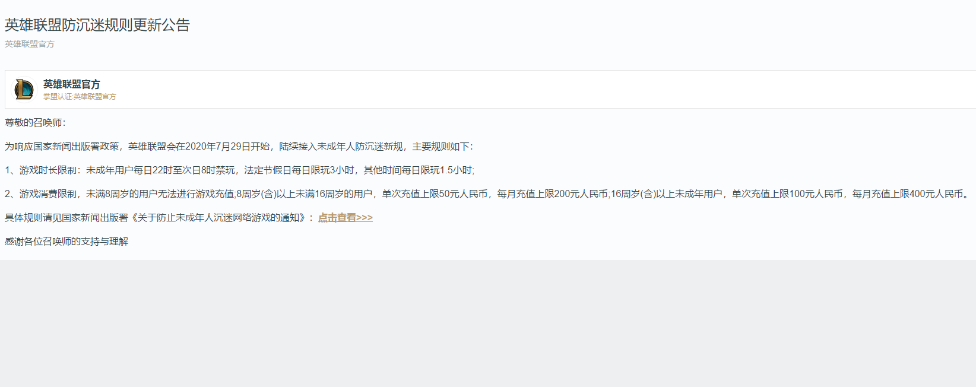Viewport: 976px width, 387px height.
Task: Click the sentence 具体规则请见国家新闻出版署
Action: (x=159, y=218)
